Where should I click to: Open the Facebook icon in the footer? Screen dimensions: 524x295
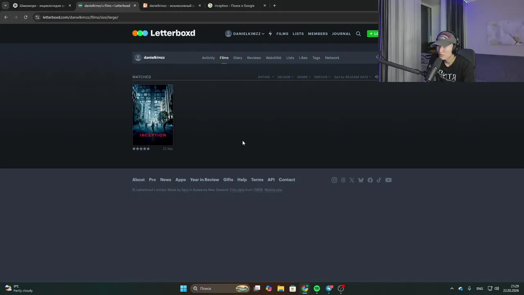(370, 180)
